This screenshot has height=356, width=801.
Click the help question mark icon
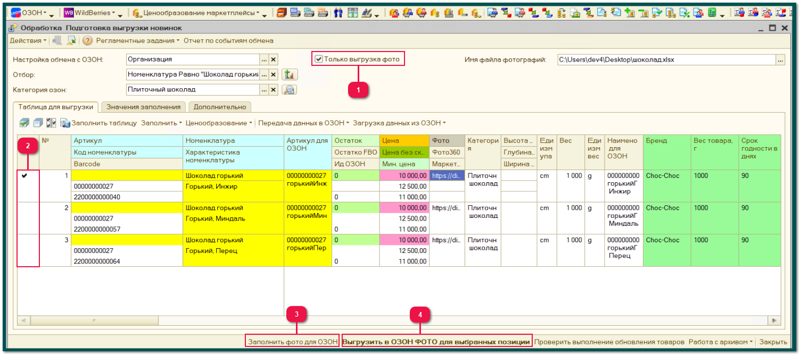[x=87, y=40]
